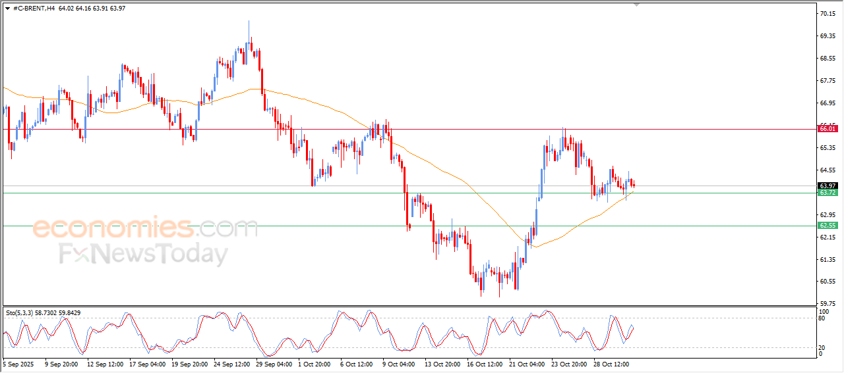Click the 6 Oct 12:00 time label

(x=357, y=363)
